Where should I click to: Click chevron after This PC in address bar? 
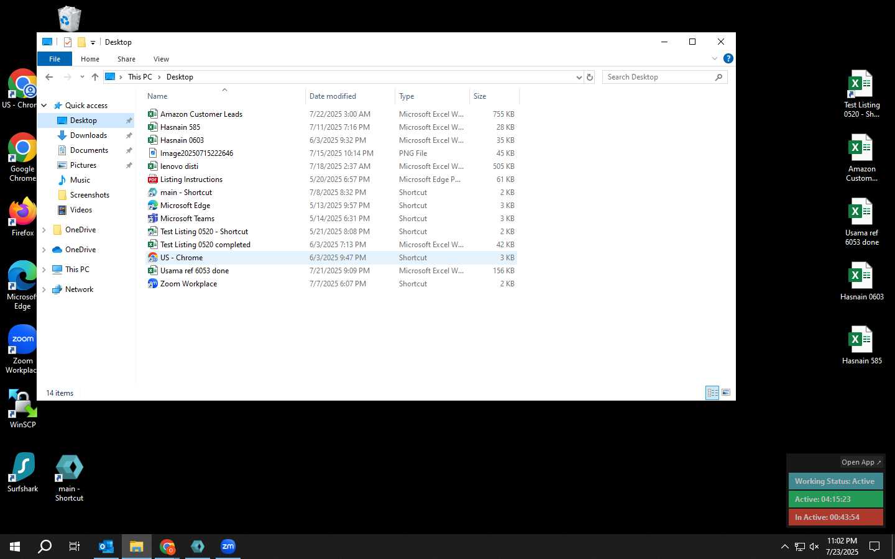pos(159,77)
